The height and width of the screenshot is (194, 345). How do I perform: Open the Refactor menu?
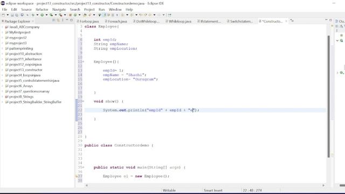tap(42, 10)
